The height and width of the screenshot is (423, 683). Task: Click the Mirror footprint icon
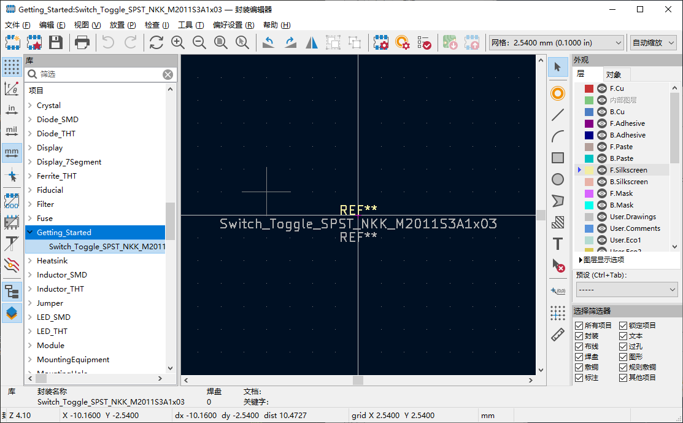(312, 43)
